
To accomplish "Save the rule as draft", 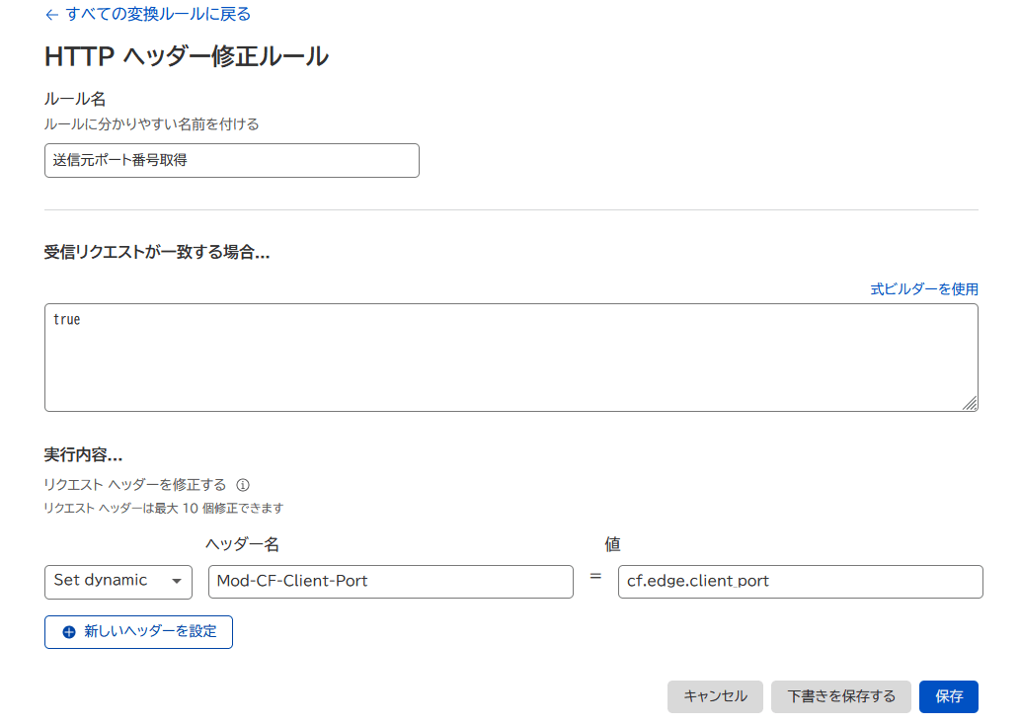I will [841, 696].
